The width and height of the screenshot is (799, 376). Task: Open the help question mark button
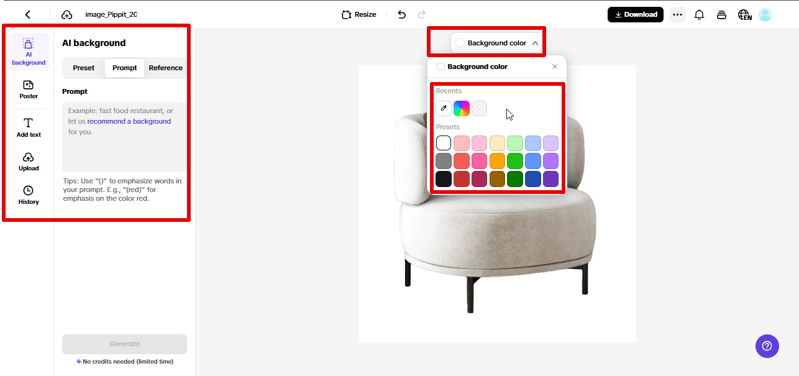tap(767, 346)
